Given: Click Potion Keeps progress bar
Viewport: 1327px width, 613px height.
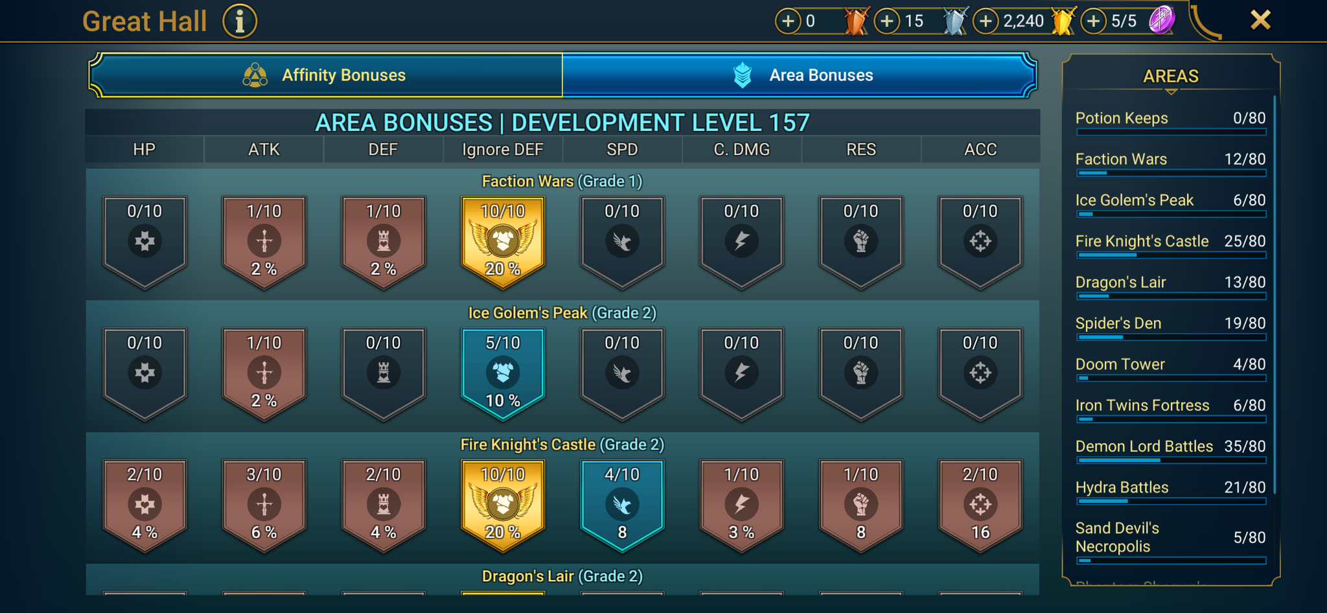Looking at the screenshot, I should 1171,132.
